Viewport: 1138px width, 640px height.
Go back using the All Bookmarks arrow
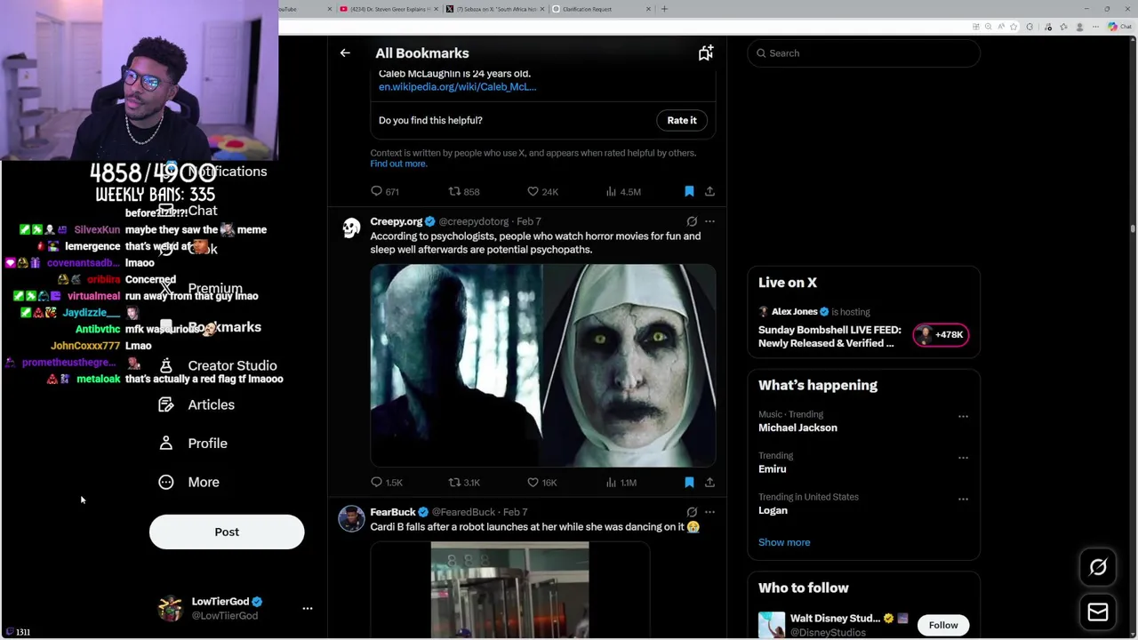point(345,53)
